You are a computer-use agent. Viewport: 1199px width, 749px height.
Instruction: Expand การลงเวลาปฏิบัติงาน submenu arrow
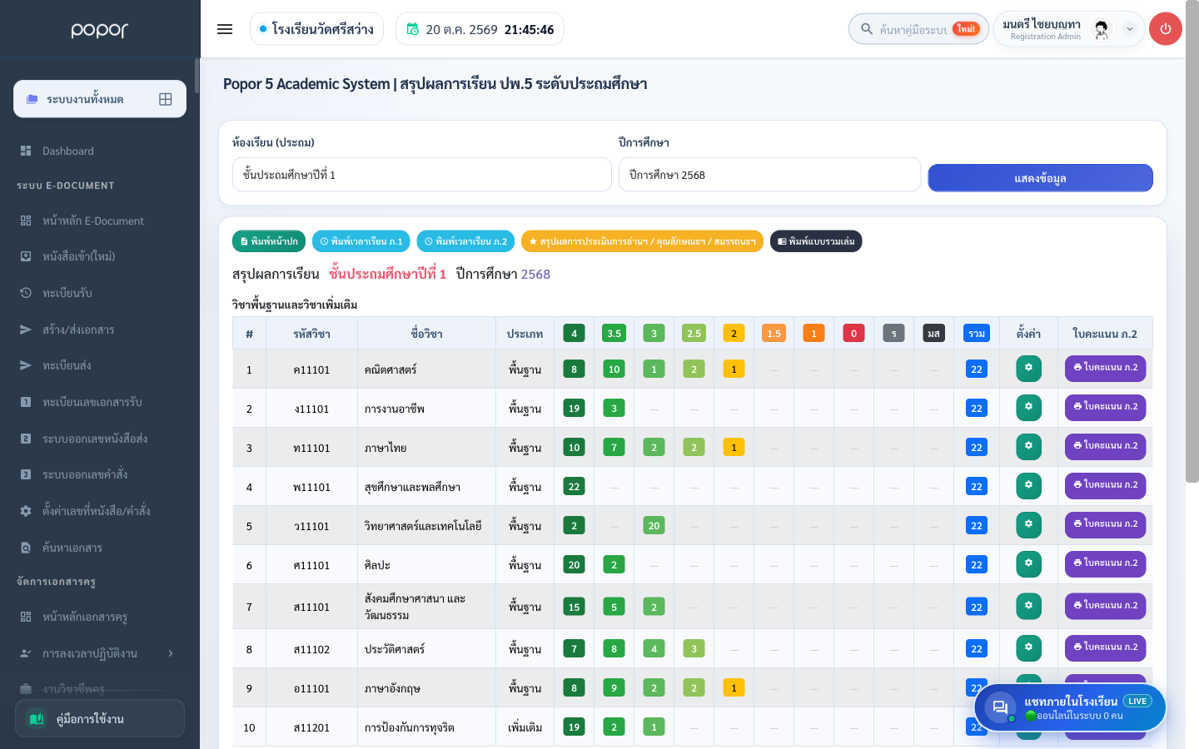tap(171, 653)
